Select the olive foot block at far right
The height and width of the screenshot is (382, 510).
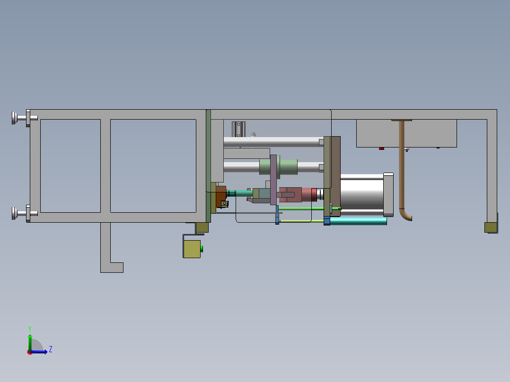tap(491, 227)
